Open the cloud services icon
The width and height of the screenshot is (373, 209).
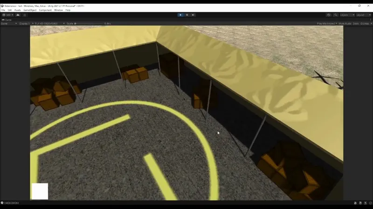18,15
